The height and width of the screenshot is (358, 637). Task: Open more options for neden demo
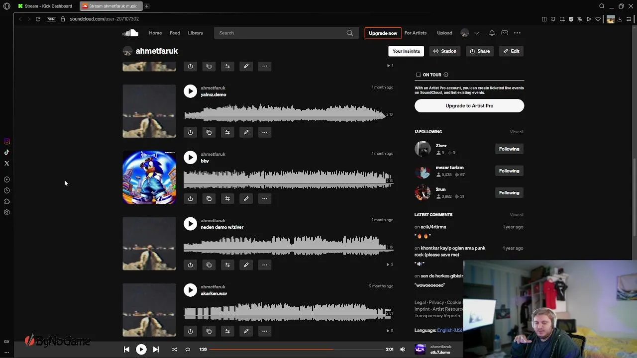tap(265, 265)
